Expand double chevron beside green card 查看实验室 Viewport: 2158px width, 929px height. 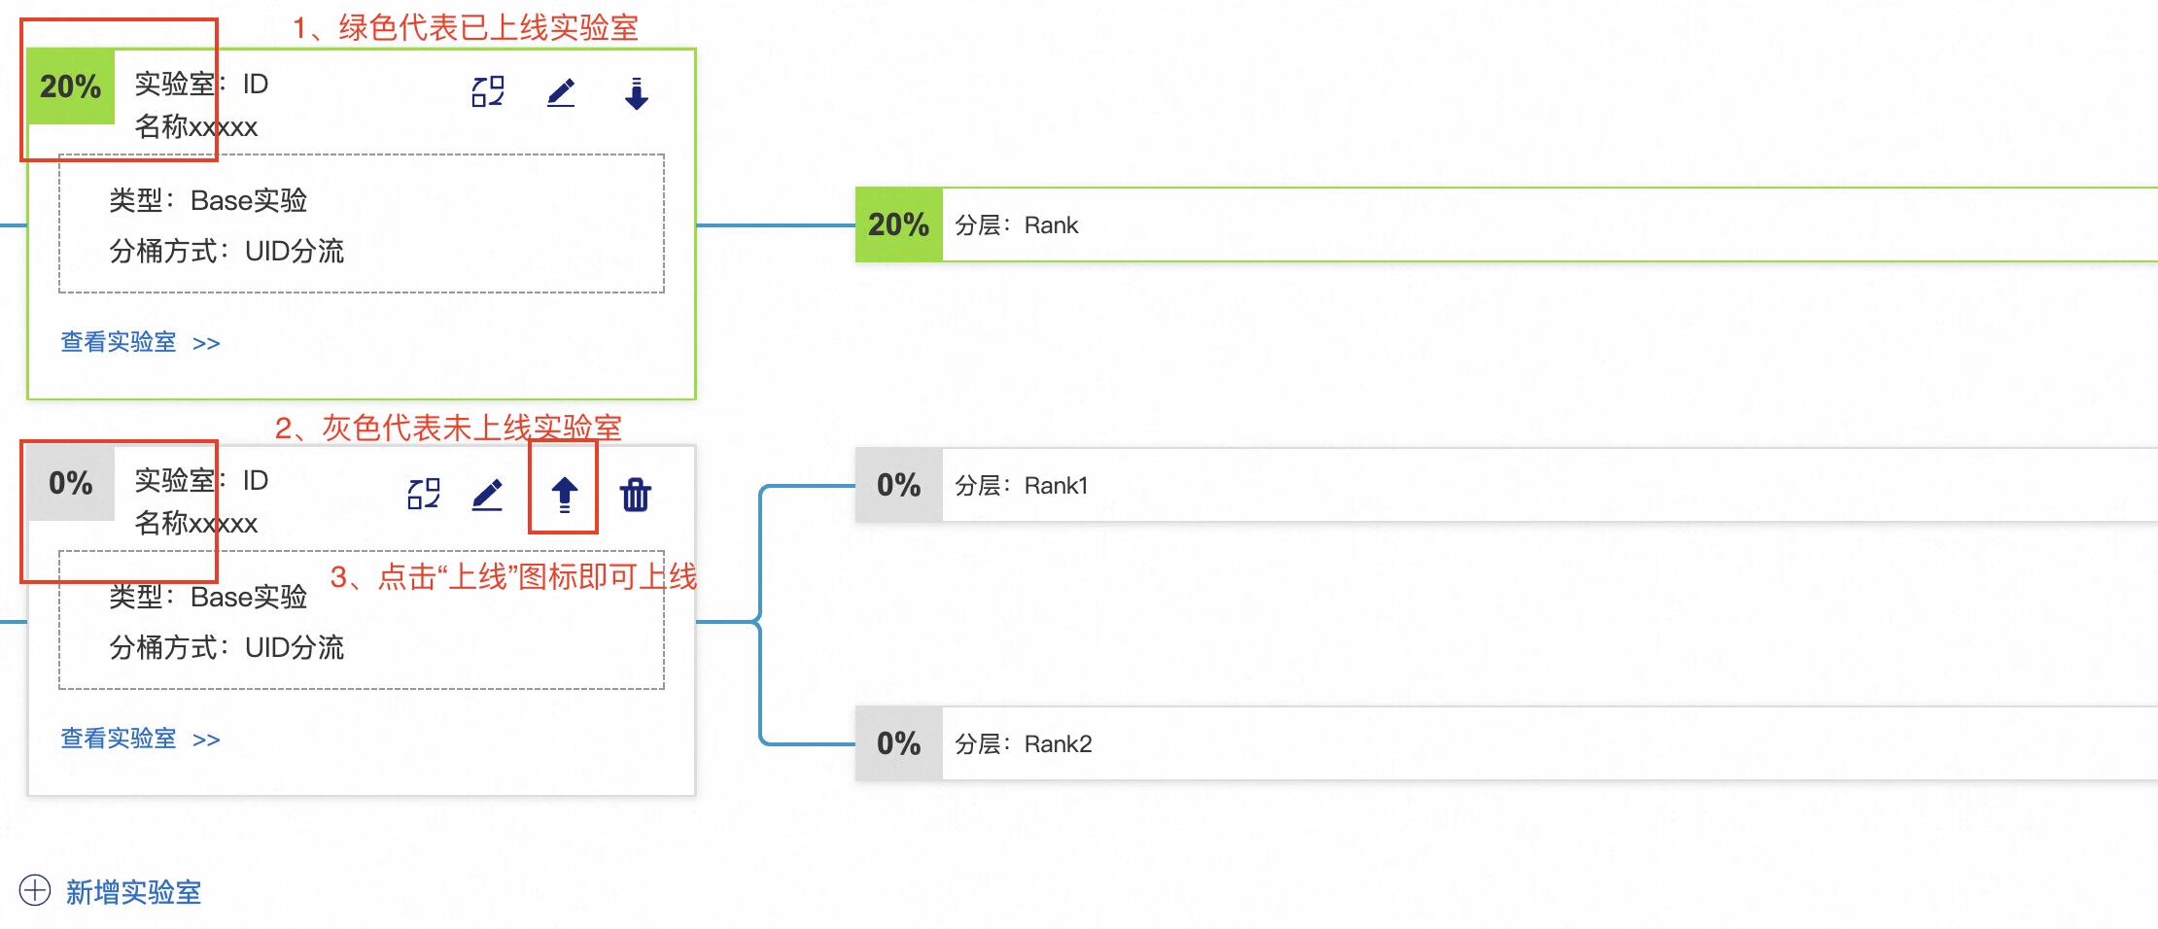click(206, 344)
